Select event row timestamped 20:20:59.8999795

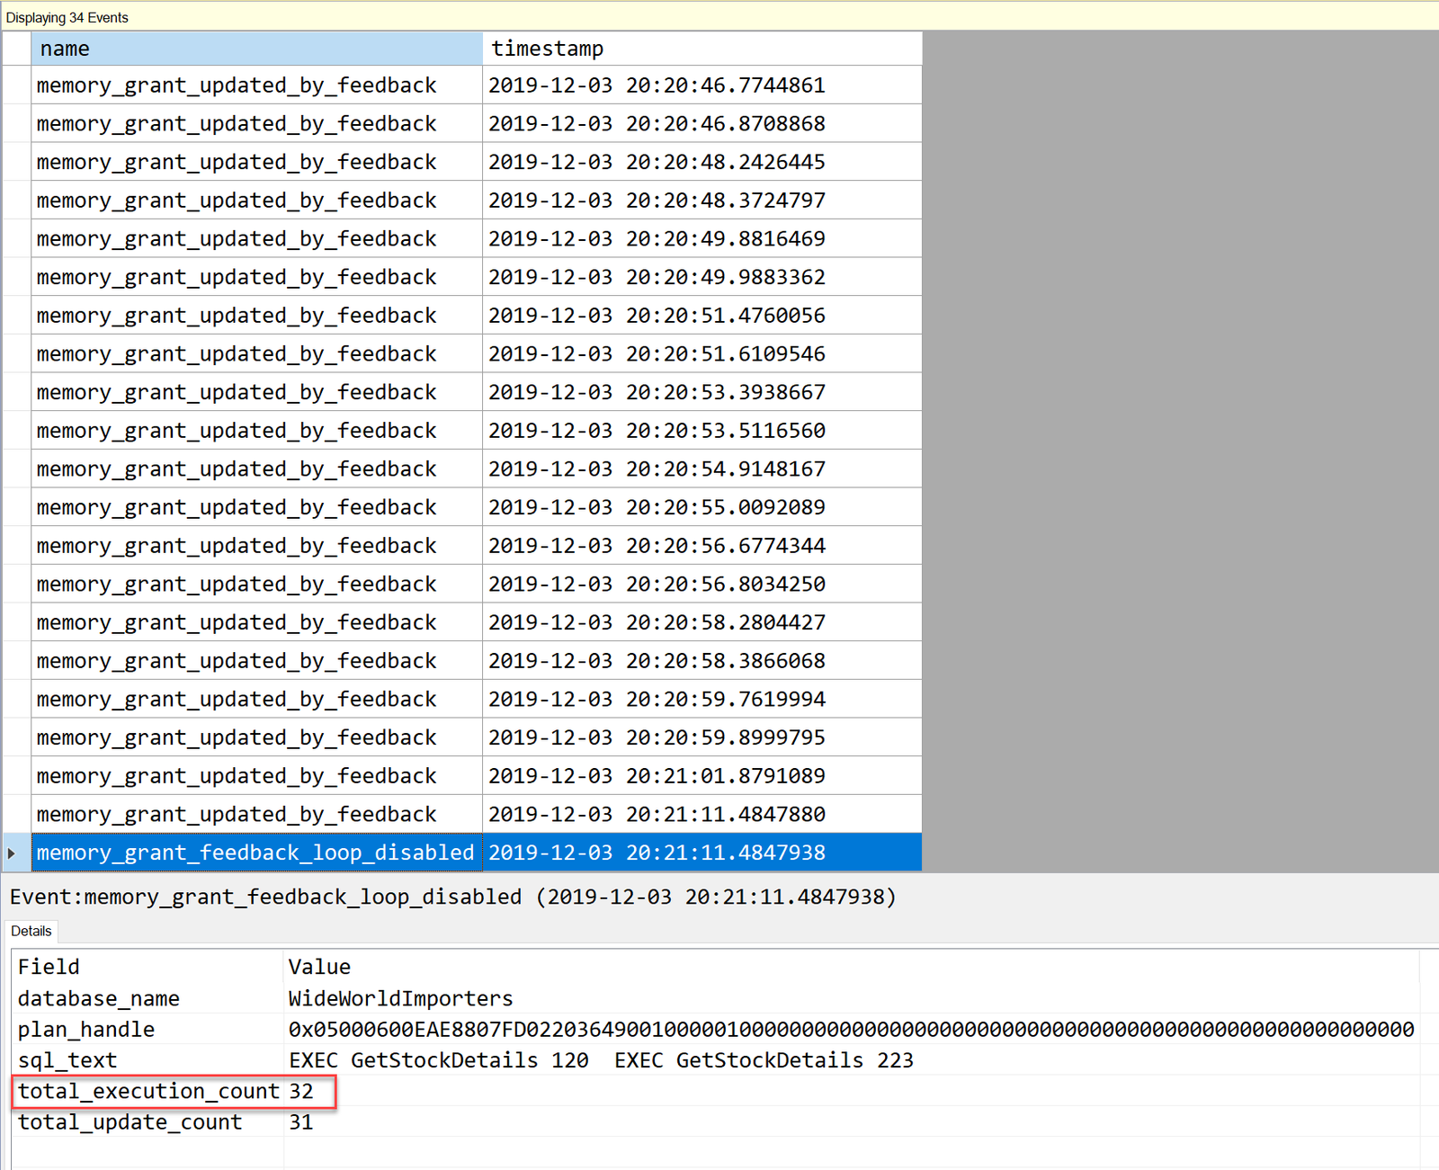(x=462, y=737)
